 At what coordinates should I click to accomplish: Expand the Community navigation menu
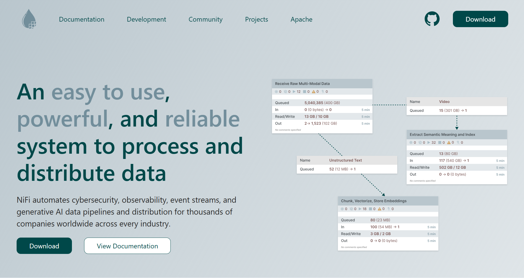tap(206, 19)
